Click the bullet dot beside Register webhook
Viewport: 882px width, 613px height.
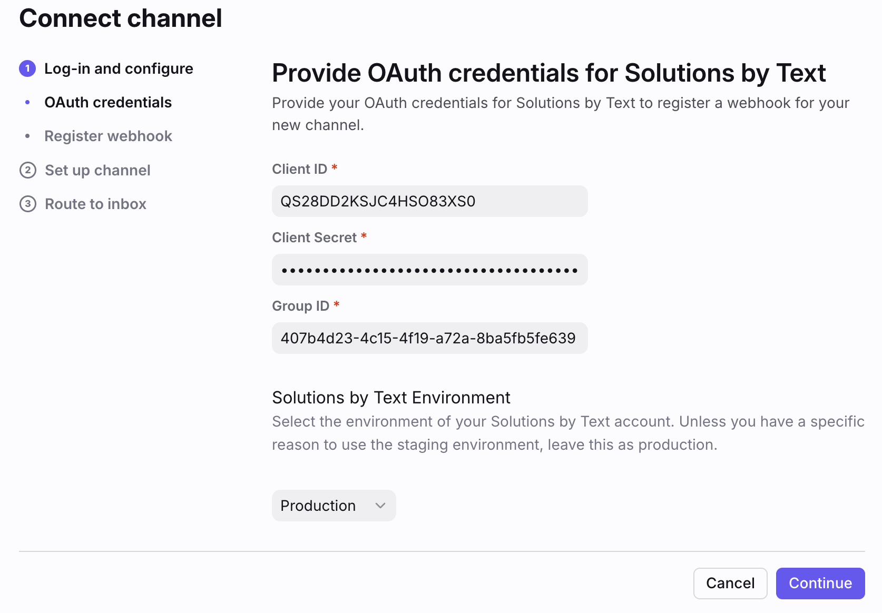27,136
